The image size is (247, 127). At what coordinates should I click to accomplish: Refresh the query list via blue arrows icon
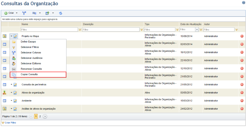[61, 13]
